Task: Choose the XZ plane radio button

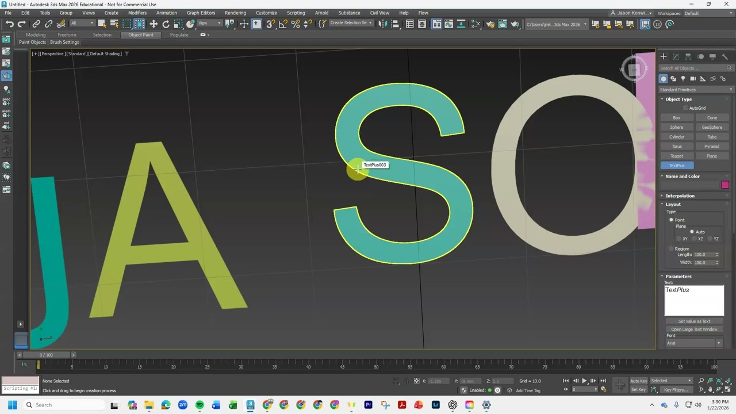Action: pyautogui.click(x=694, y=239)
